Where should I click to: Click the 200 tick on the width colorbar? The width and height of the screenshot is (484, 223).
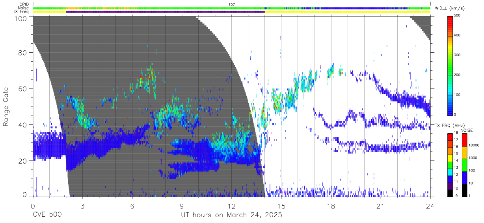[x=457, y=75]
